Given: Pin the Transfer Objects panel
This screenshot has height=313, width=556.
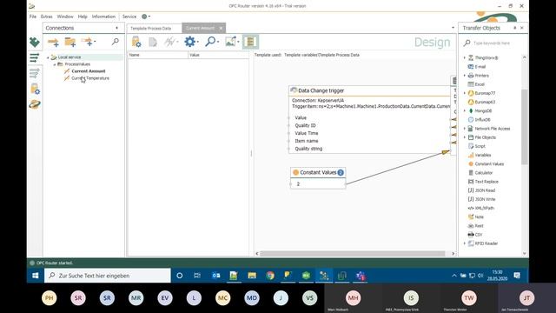Looking at the screenshot, I should (515, 28).
